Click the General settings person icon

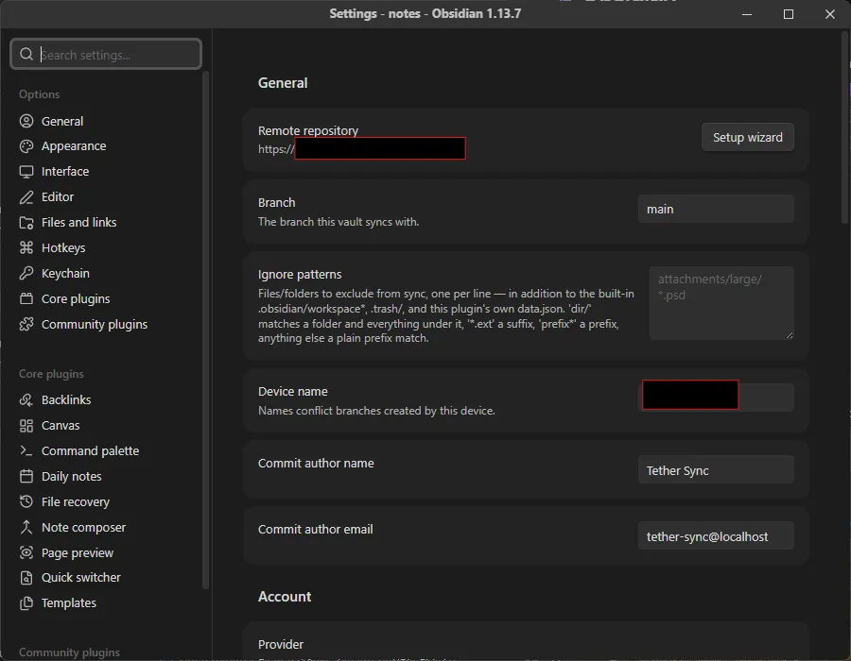[26, 121]
